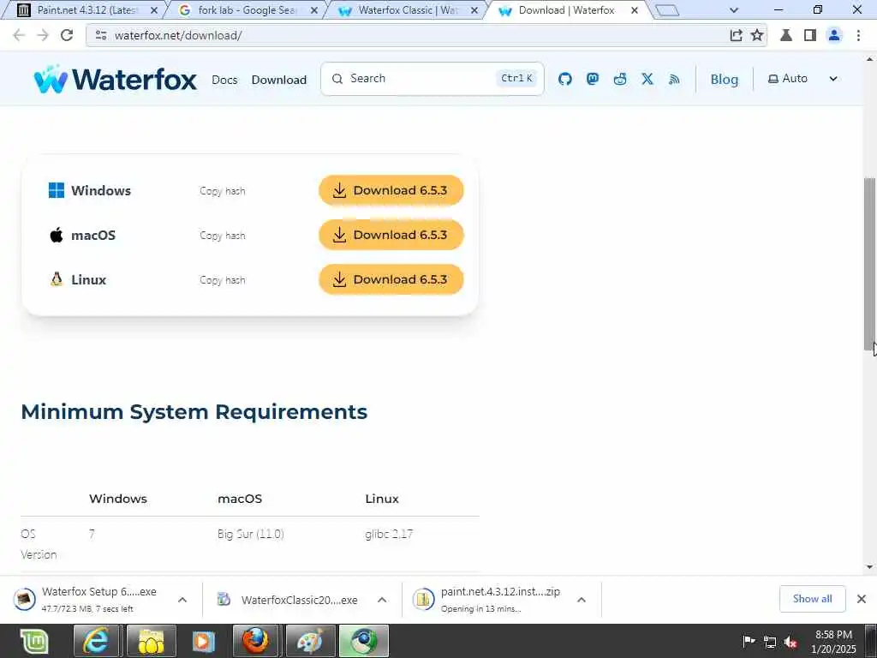The image size is (877, 658).
Task: Open the paint palette taskbar icon
Action: click(310, 641)
